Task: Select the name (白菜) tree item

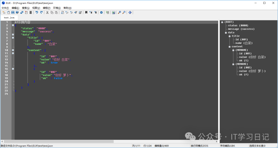Action: pos(244,43)
